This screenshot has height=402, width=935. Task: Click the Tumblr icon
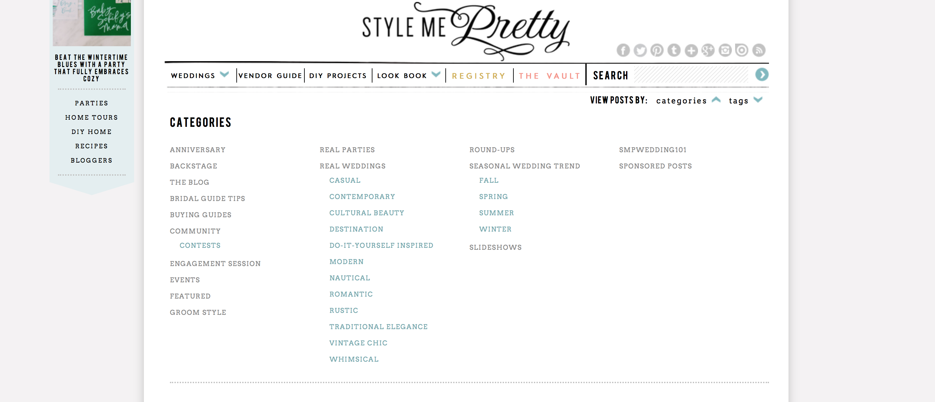[x=674, y=50]
